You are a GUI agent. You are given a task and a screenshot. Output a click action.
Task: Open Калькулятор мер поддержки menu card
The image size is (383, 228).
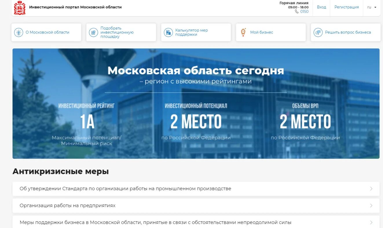(196, 32)
